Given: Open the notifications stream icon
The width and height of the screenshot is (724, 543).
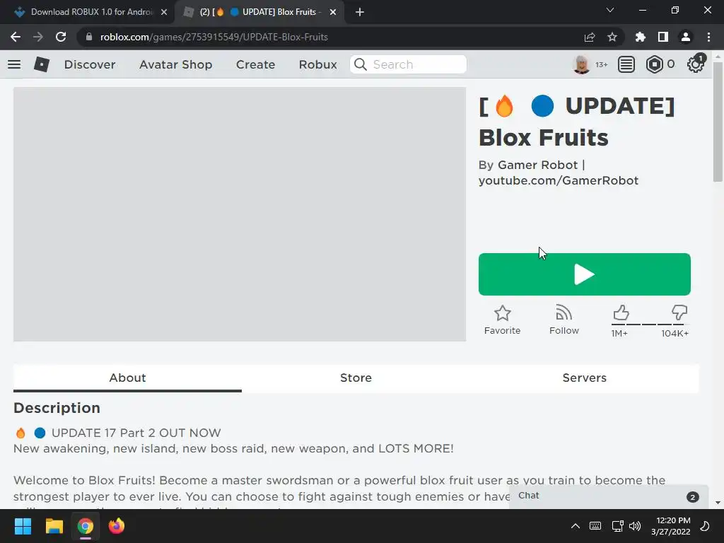Looking at the screenshot, I should (x=626, y=64).
